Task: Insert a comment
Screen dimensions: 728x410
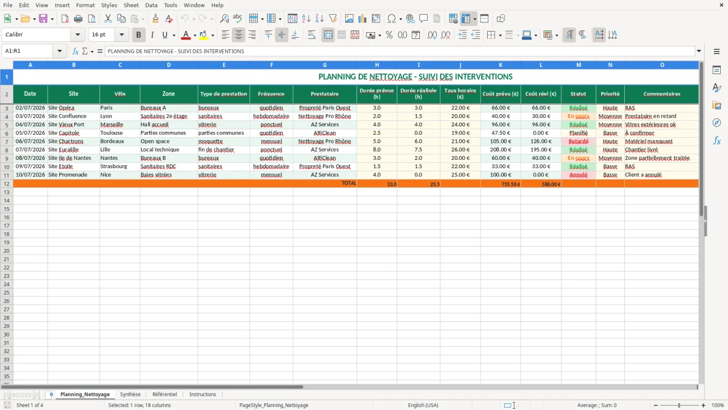Action: (x=423, y=19)
